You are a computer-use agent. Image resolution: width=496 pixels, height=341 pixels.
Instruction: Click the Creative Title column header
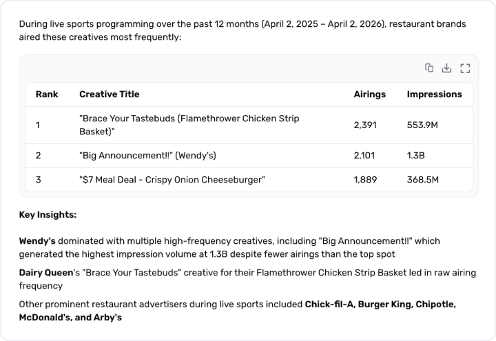click(x=109, y=94)
